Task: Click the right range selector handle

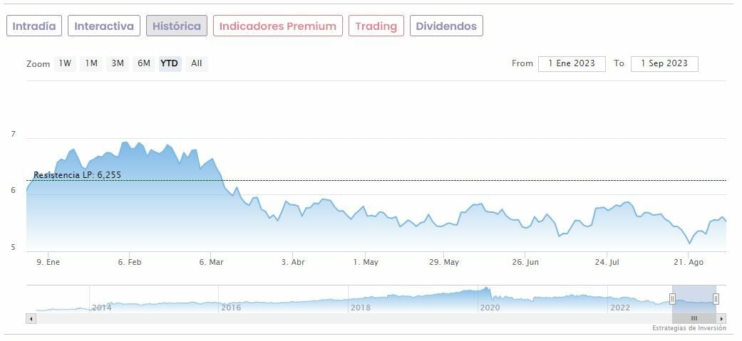Action: 716,299
